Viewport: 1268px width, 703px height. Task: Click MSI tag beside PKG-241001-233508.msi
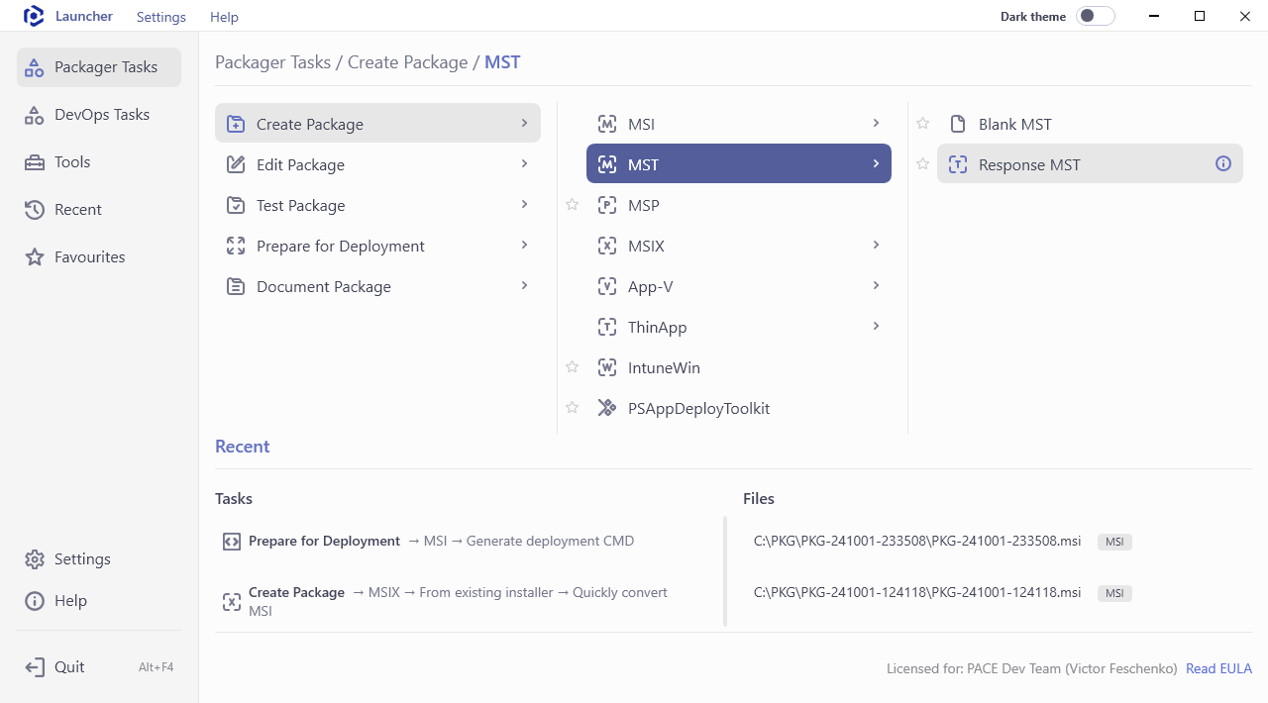(1114, 543)
